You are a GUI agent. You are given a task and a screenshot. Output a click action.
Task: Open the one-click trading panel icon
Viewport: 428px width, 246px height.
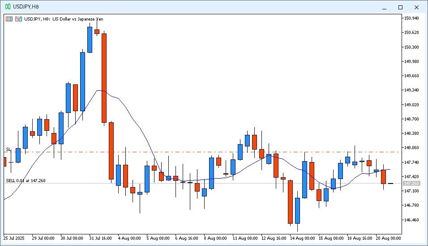(9, 19)
